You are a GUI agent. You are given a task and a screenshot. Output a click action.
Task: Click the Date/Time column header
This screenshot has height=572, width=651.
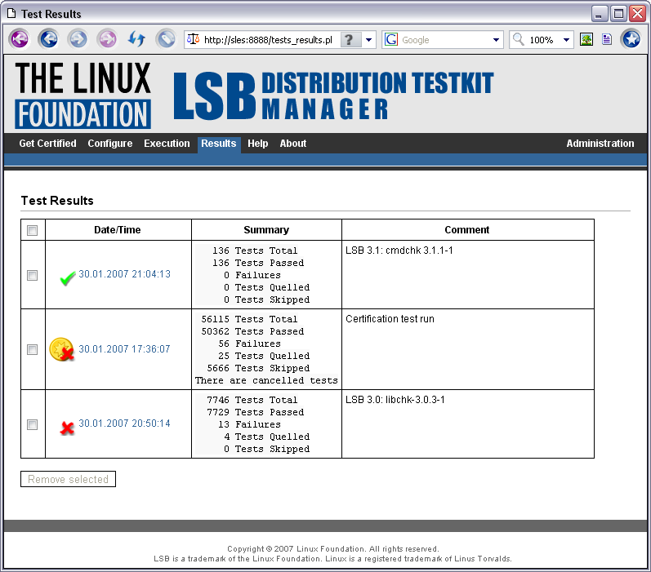118,230
